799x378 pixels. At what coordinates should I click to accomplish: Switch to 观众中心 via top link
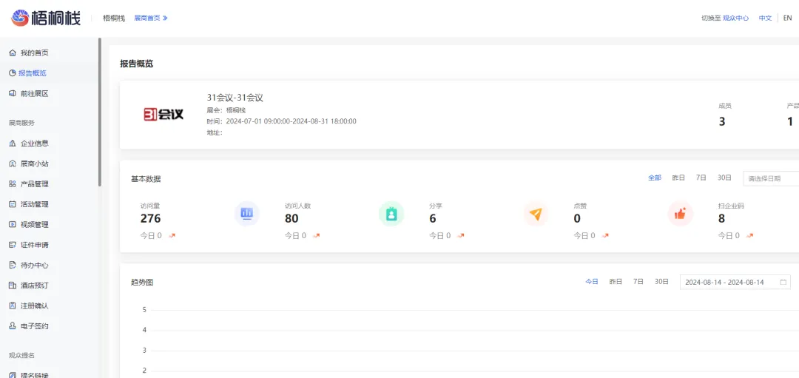[735, 18]
